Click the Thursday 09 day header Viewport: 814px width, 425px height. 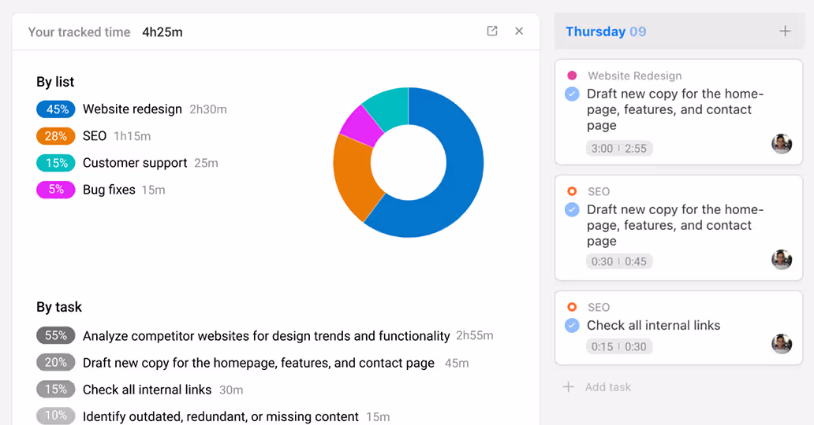(606, 31)
